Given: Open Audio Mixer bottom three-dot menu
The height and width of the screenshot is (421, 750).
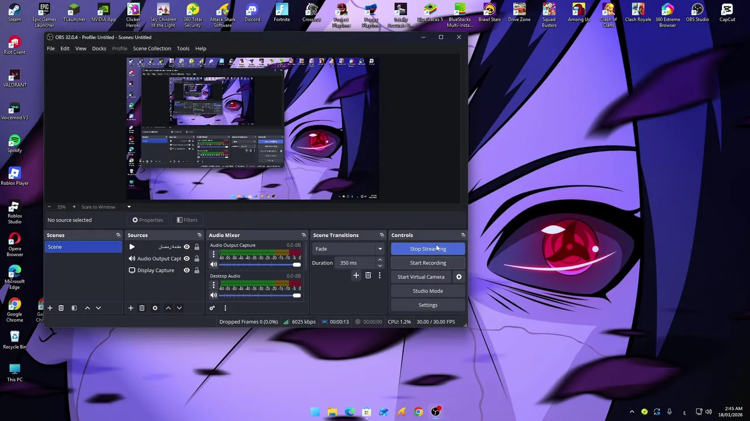Looking at the screenshot, I should [x=225, y=308].
